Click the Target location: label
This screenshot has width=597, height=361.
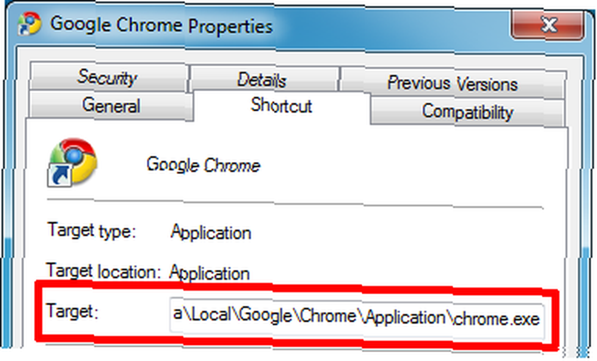click(x=103, y=271)
